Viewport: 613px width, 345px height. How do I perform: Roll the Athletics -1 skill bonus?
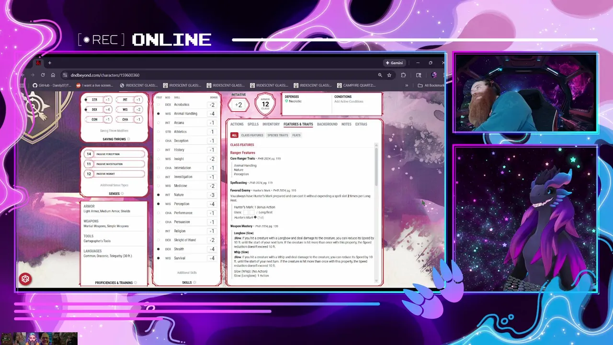pos(212,132)
